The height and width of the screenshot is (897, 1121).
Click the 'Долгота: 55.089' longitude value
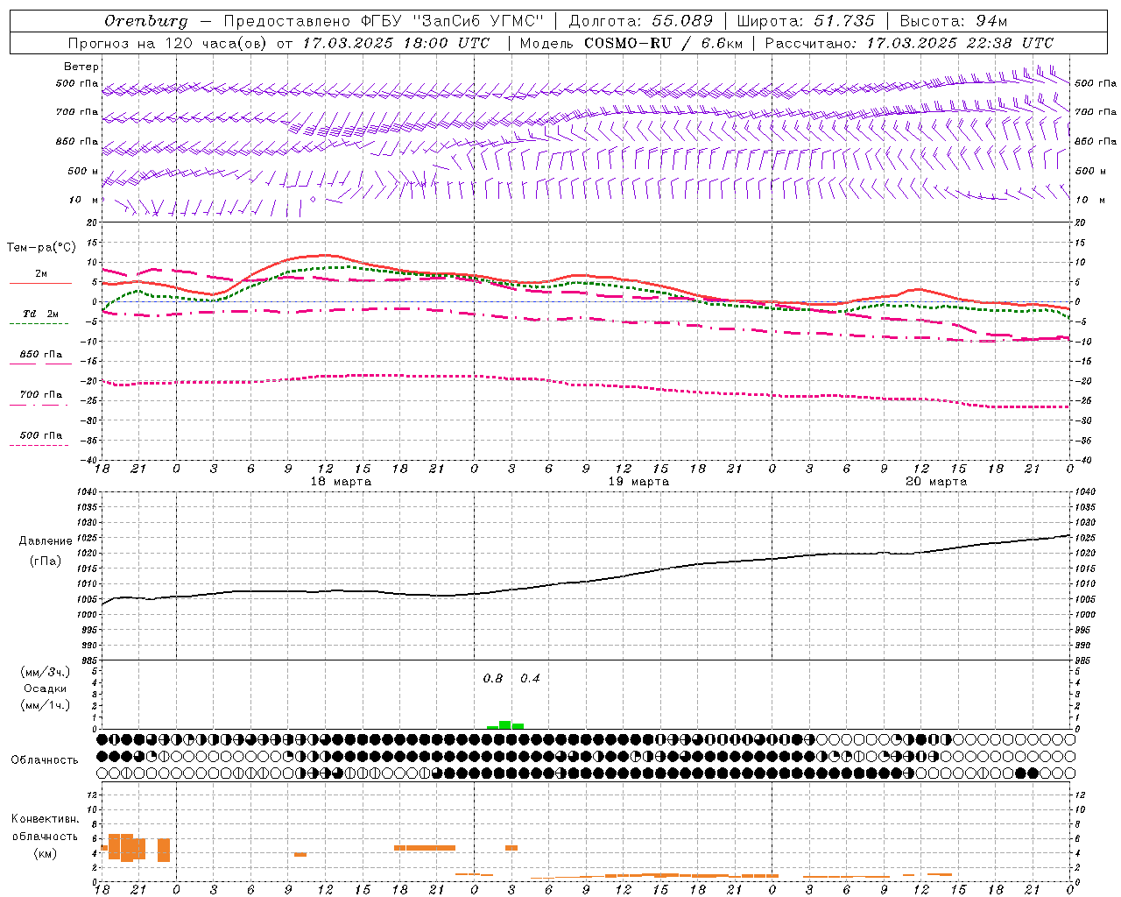pyautogui.click(x=641, y=21)
